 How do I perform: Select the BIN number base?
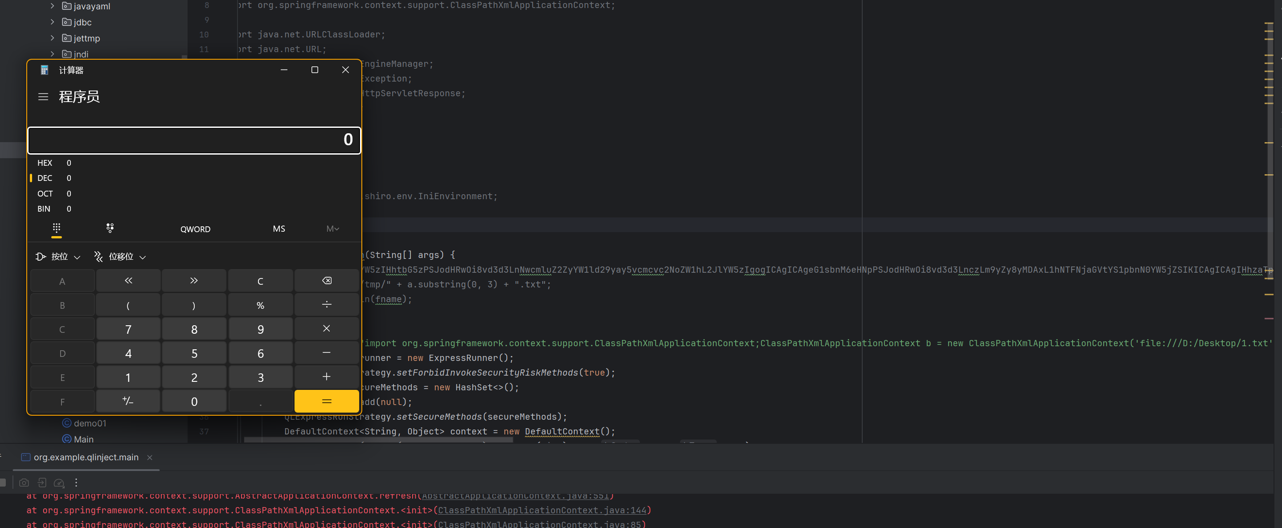[x=194, y=209]
